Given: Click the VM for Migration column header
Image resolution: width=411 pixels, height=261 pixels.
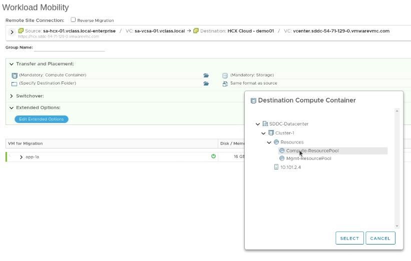Looking at the screenshot, I should [26, 143].
